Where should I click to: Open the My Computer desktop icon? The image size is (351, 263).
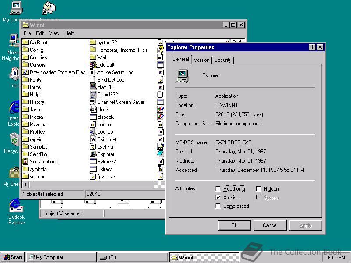click(x=16, y=12)
